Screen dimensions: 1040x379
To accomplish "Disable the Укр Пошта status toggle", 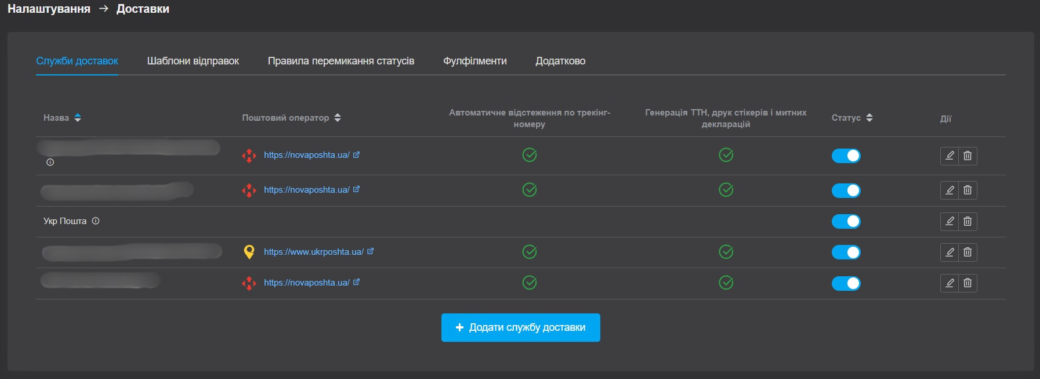I will coord(846,221).
